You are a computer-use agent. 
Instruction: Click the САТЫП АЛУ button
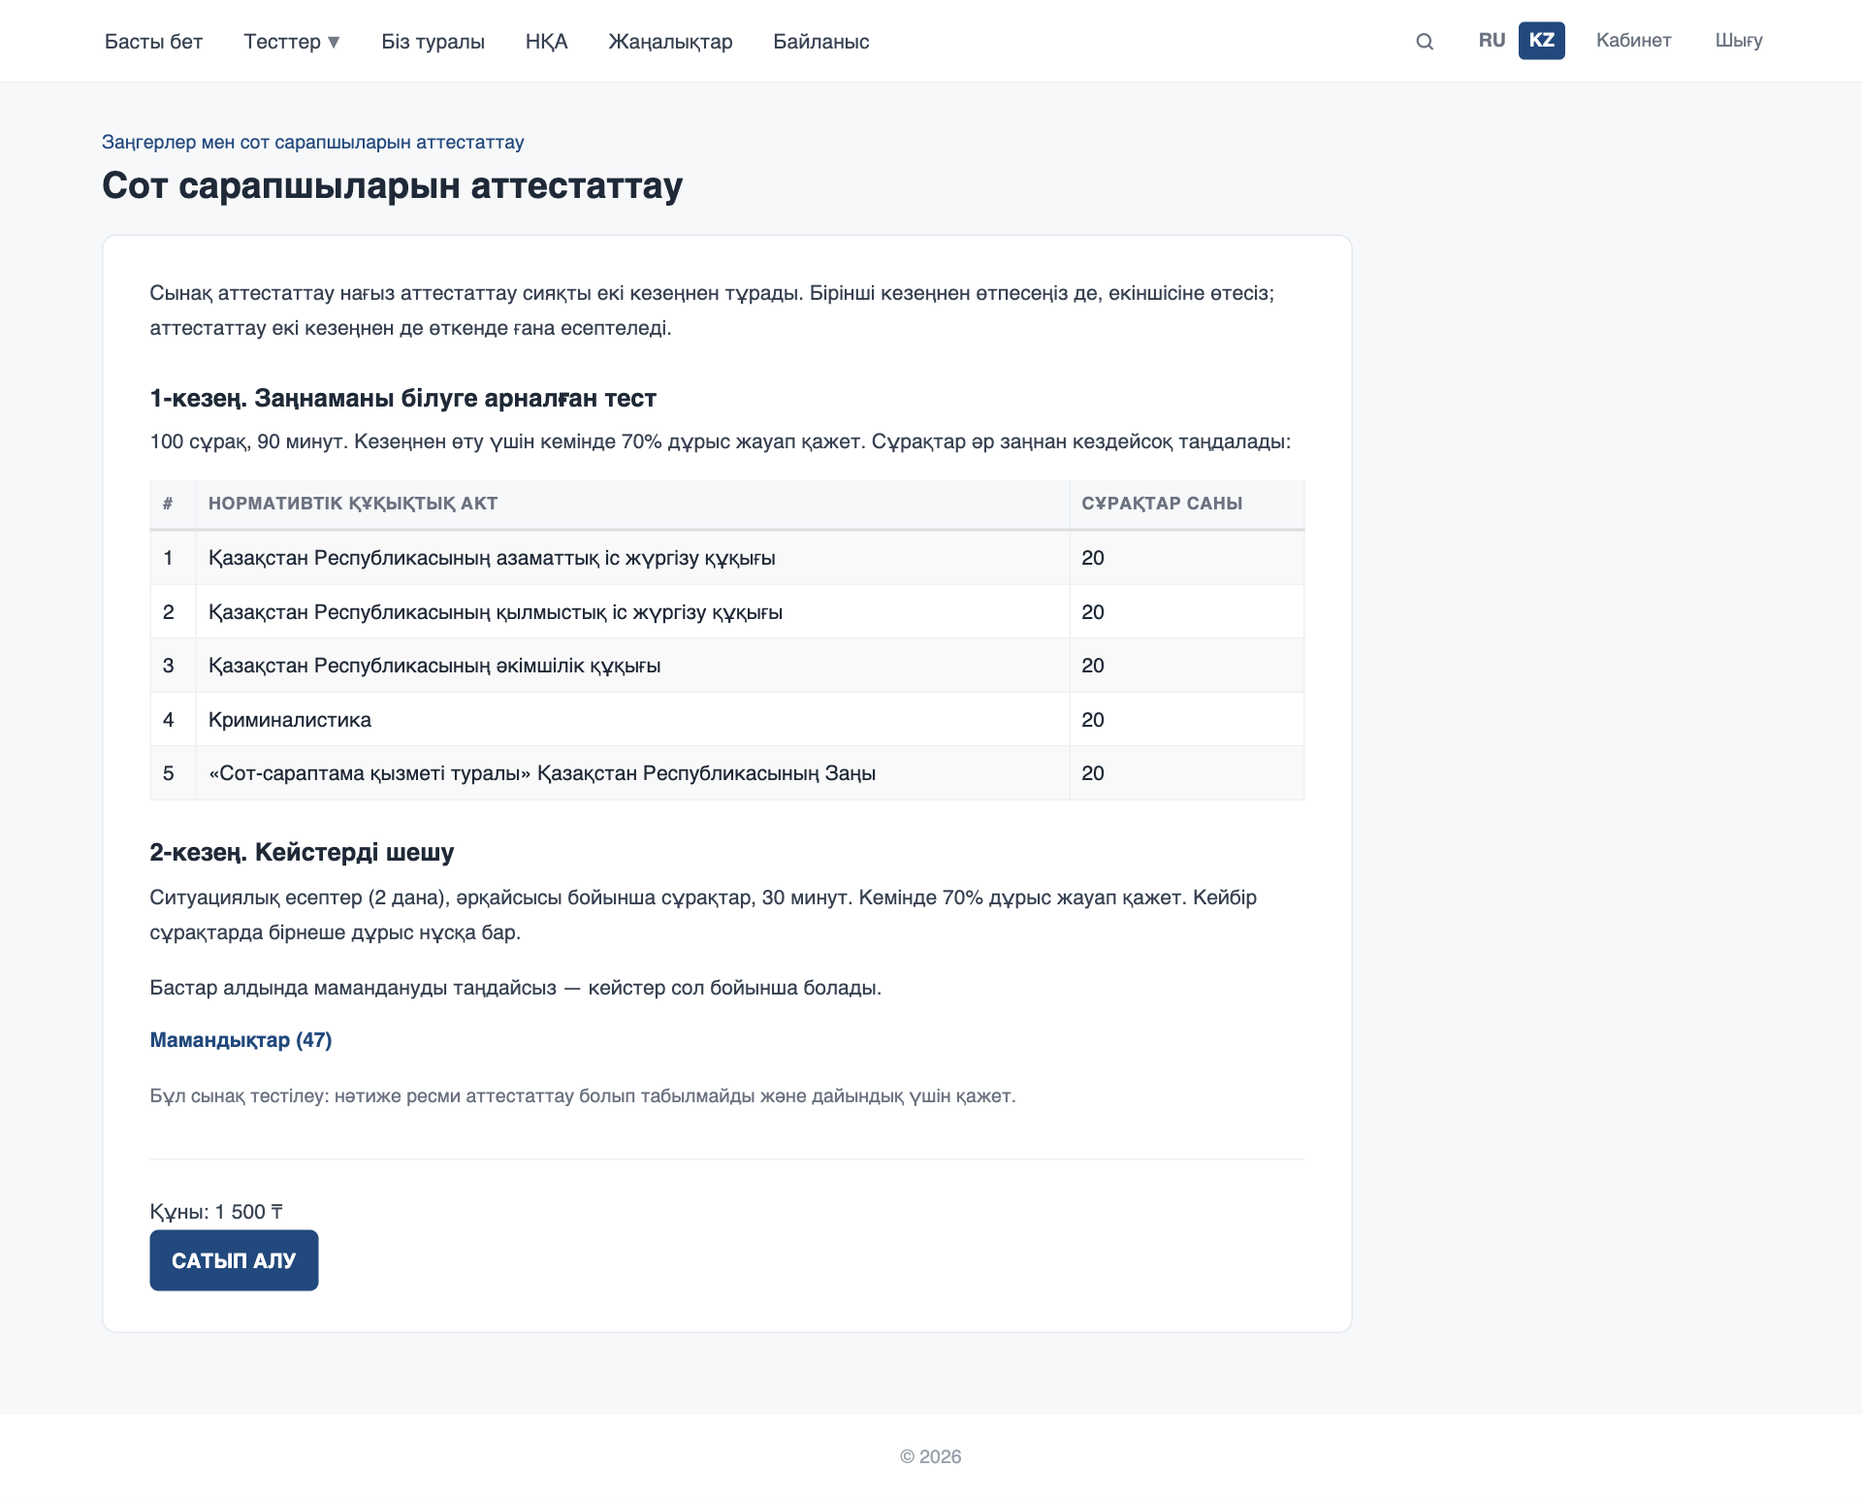click(234, 1260)
